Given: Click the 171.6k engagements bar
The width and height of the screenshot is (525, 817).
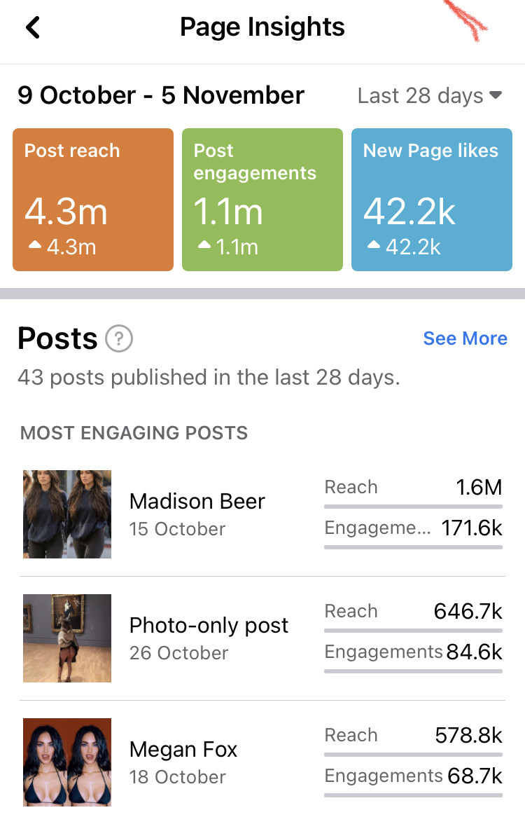Looking at the screenshot, I should pos(413,547).
